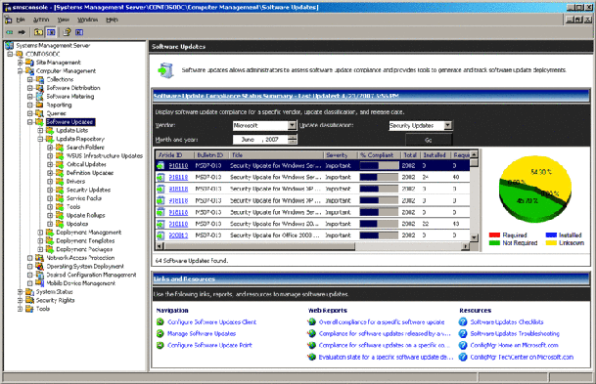Click the Go button
Screen dimensions: 596x384
pyautogui.click(x=429, y=140)
